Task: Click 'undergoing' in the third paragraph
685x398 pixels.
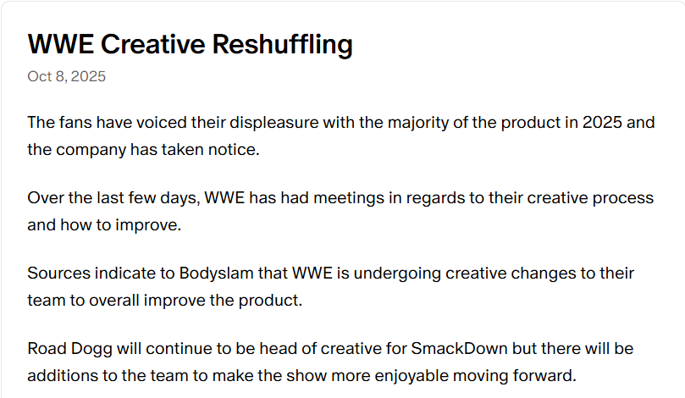Action: pos(397,274)
